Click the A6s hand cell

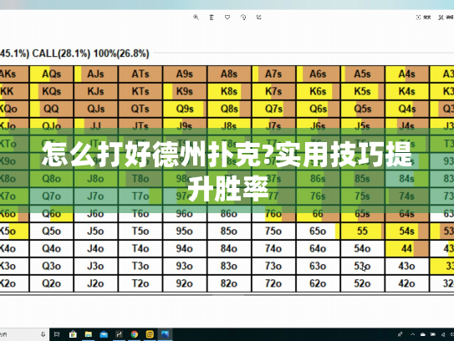coord(319,74)
